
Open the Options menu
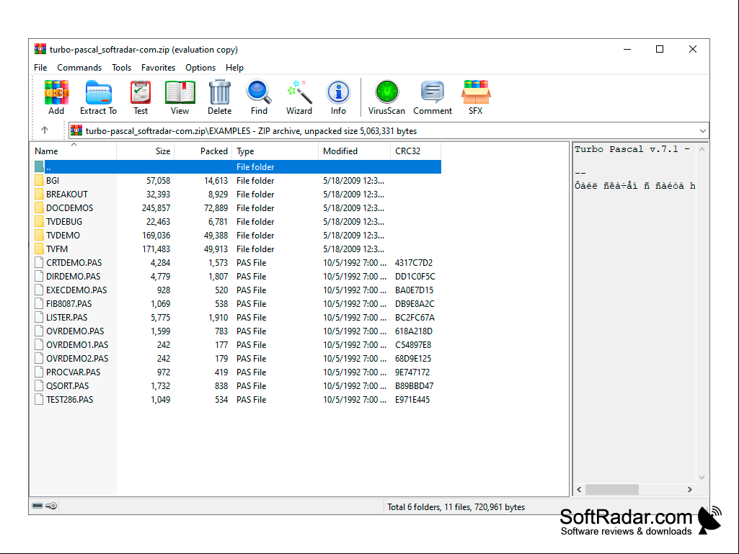click(200, 68)
